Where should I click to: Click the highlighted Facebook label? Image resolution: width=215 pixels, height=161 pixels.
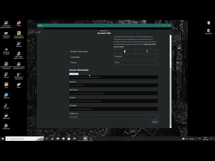(74, 74)
